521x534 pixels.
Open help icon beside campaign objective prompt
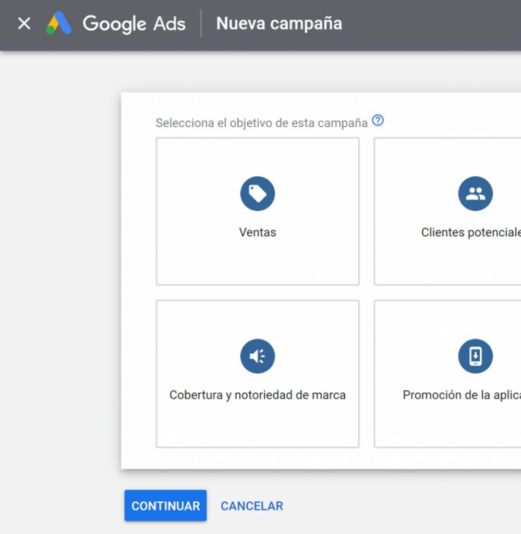(378, 120)
